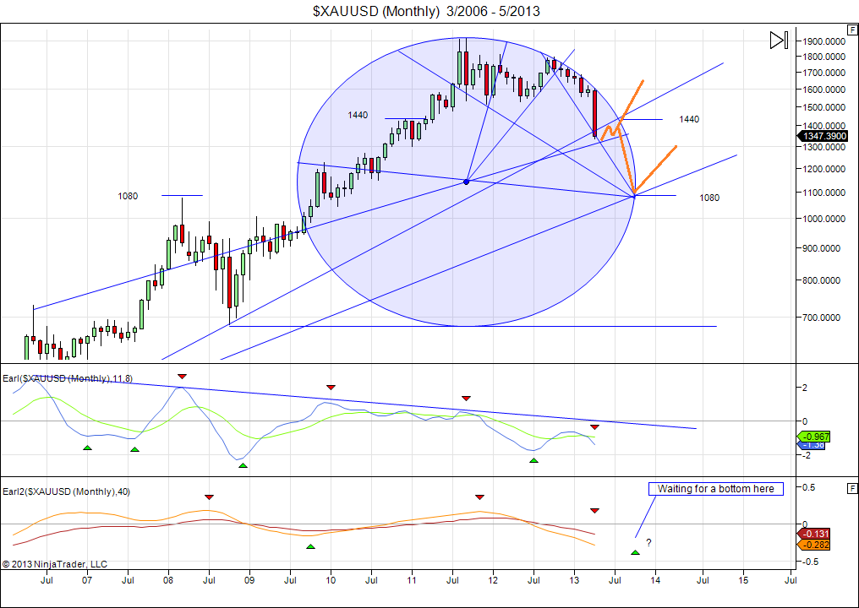
Task: Click the F box in the price panel corner
Action: pos(851,29)
